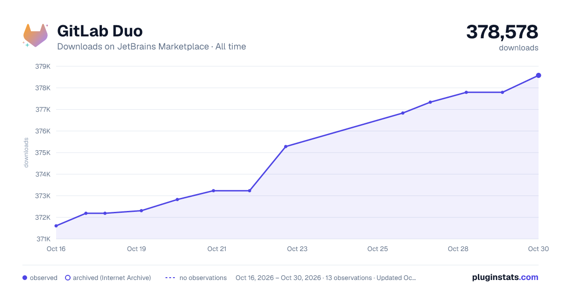Click the 378,578 total downloads figure
Image resolution: width=561 pixels, height=294 pixels.
502,32
